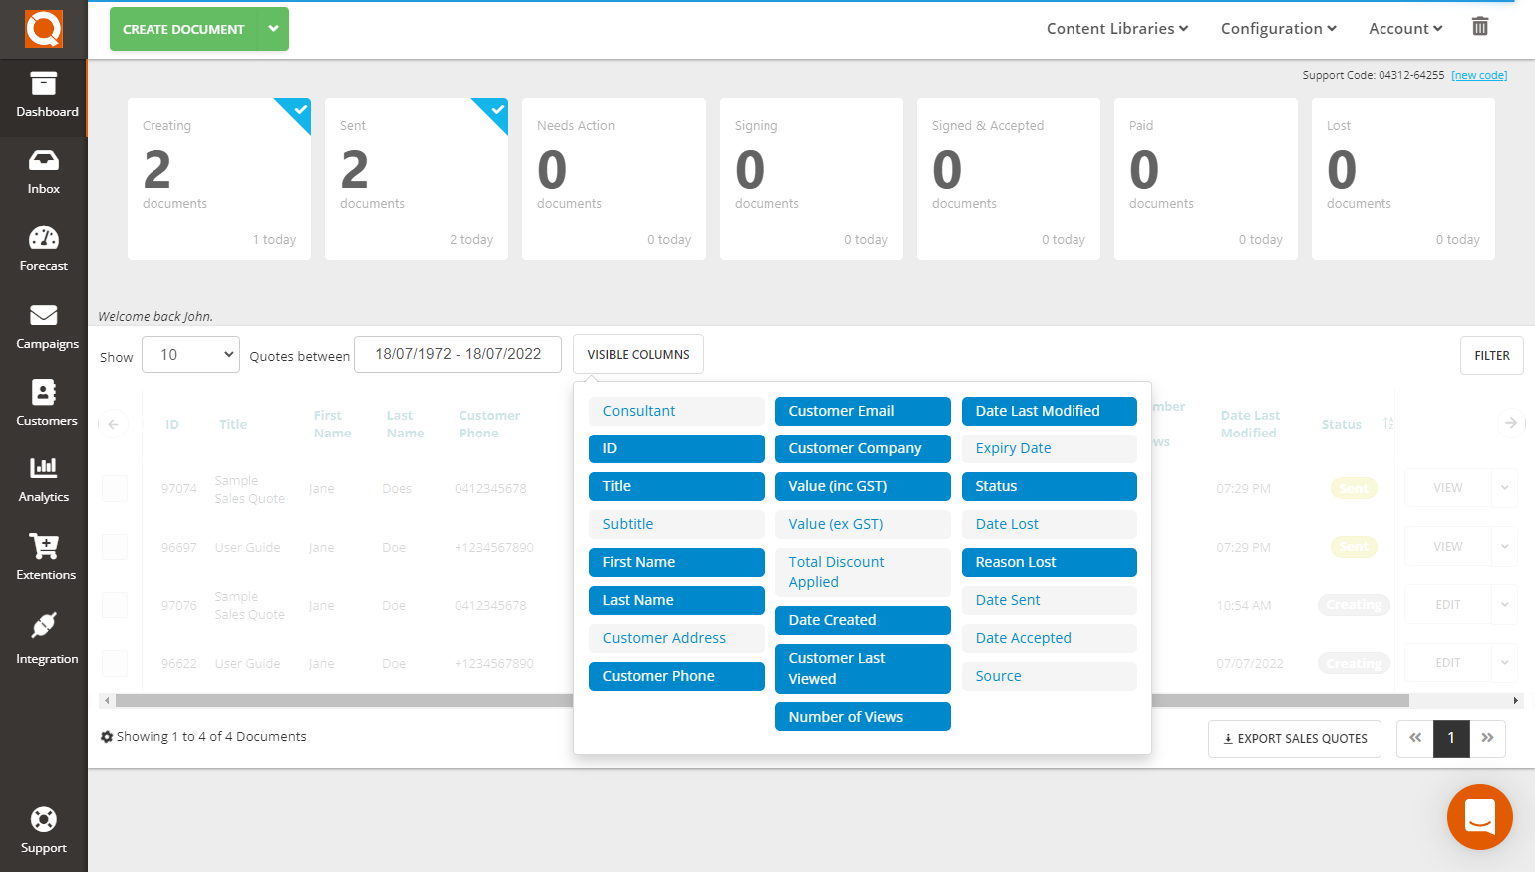This screenshot has height=872, width=1535.
Task: Disable the Customer Email column
Action: pyautogui.click(x=862, y=411)
